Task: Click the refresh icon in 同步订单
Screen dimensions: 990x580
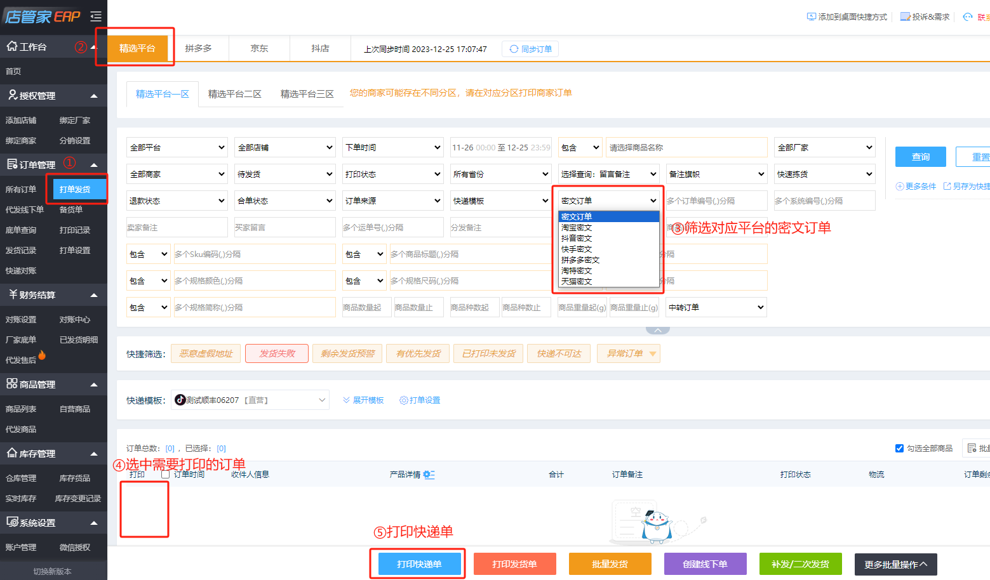Action: click(x=514, y=49)
